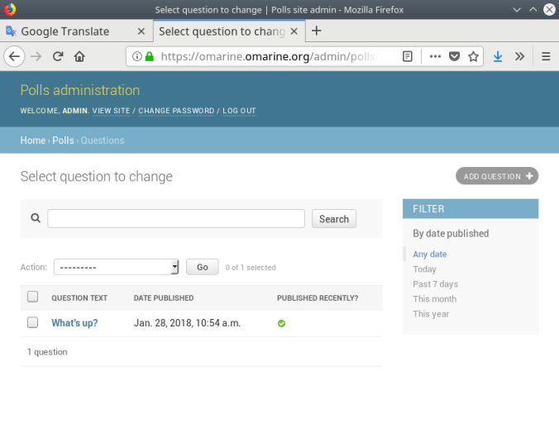The image size is (559, 433).
Task: Tick the checkbox next to What's up?
Action: pos(33,323)
